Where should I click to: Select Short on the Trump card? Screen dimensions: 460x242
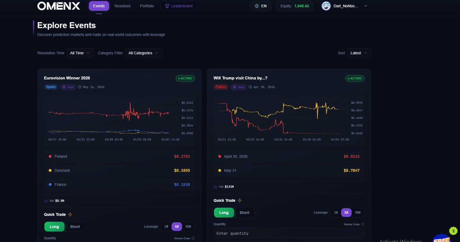tap(245, 213)
